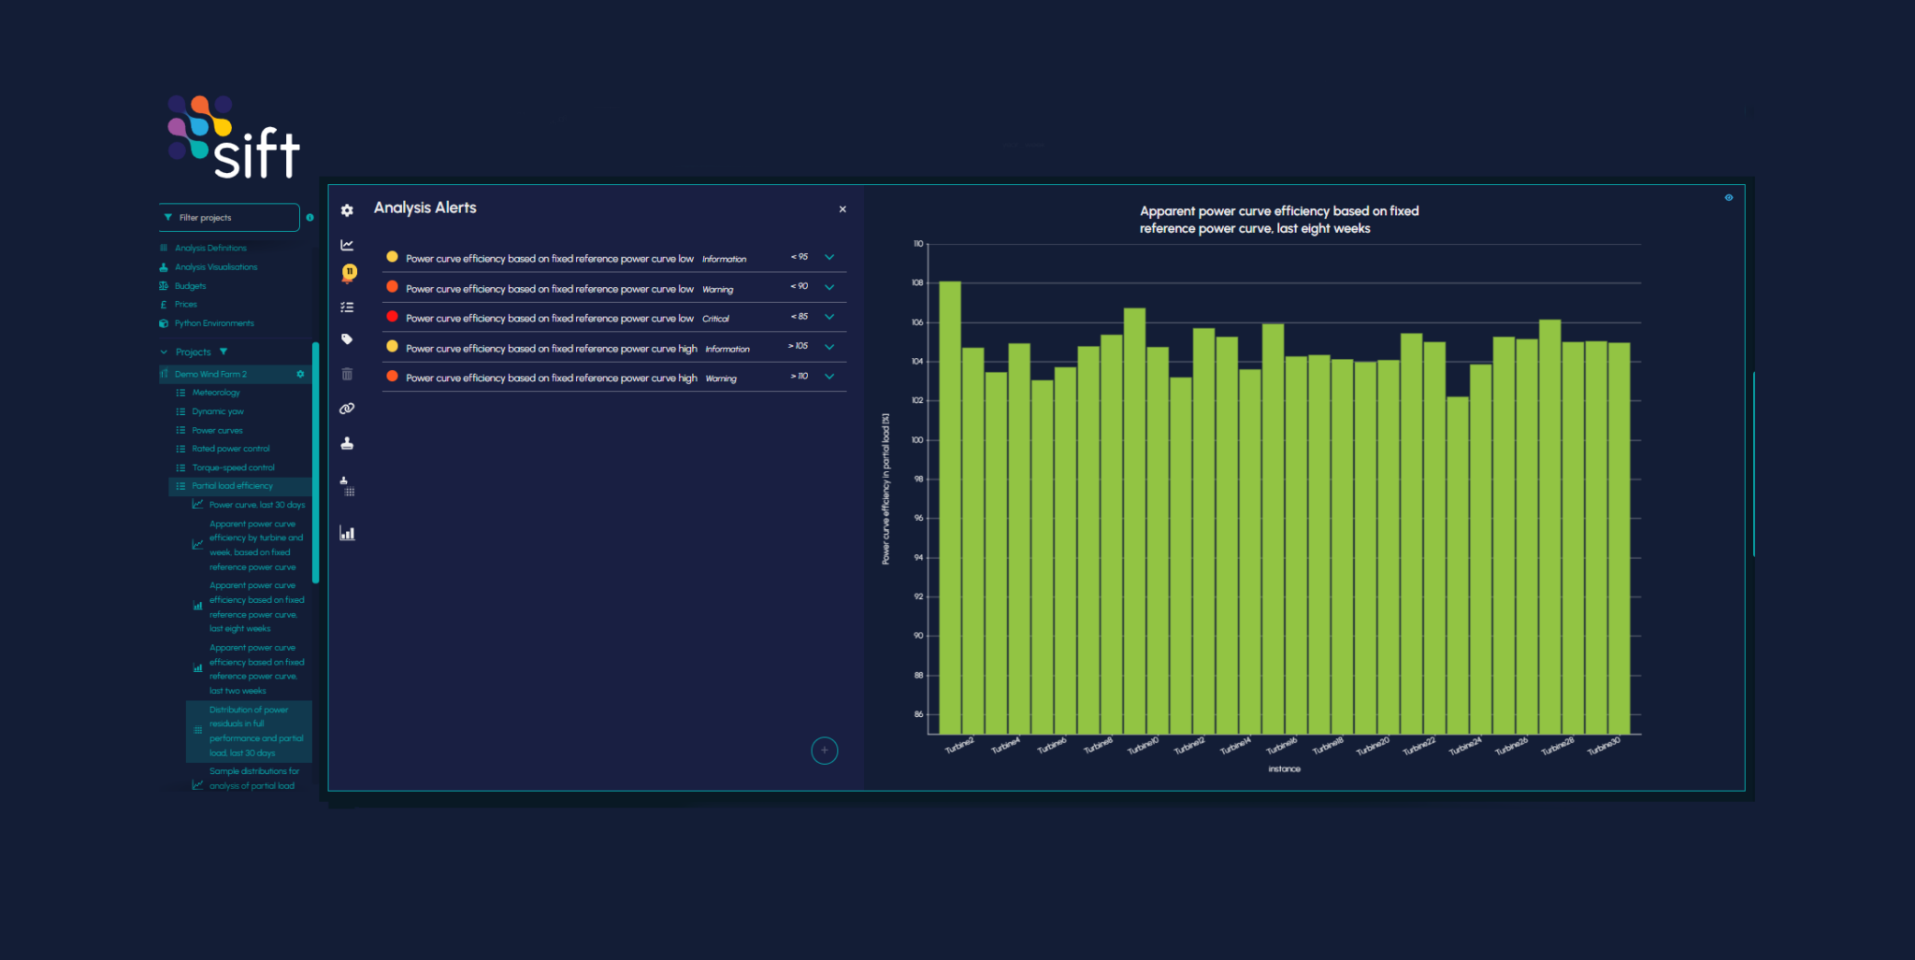Expand the Warning alert above 110 threshold
1915x960 pixels.
pyautogui.click(x=829, y=377)
